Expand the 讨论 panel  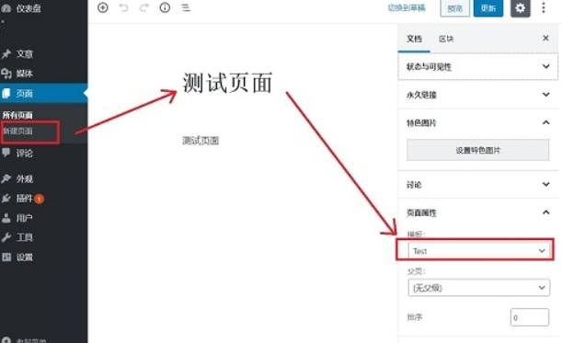tap(477, 185)
